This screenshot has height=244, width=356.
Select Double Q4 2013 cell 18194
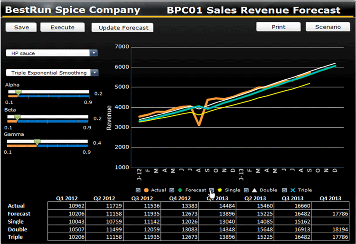point(330,229)
